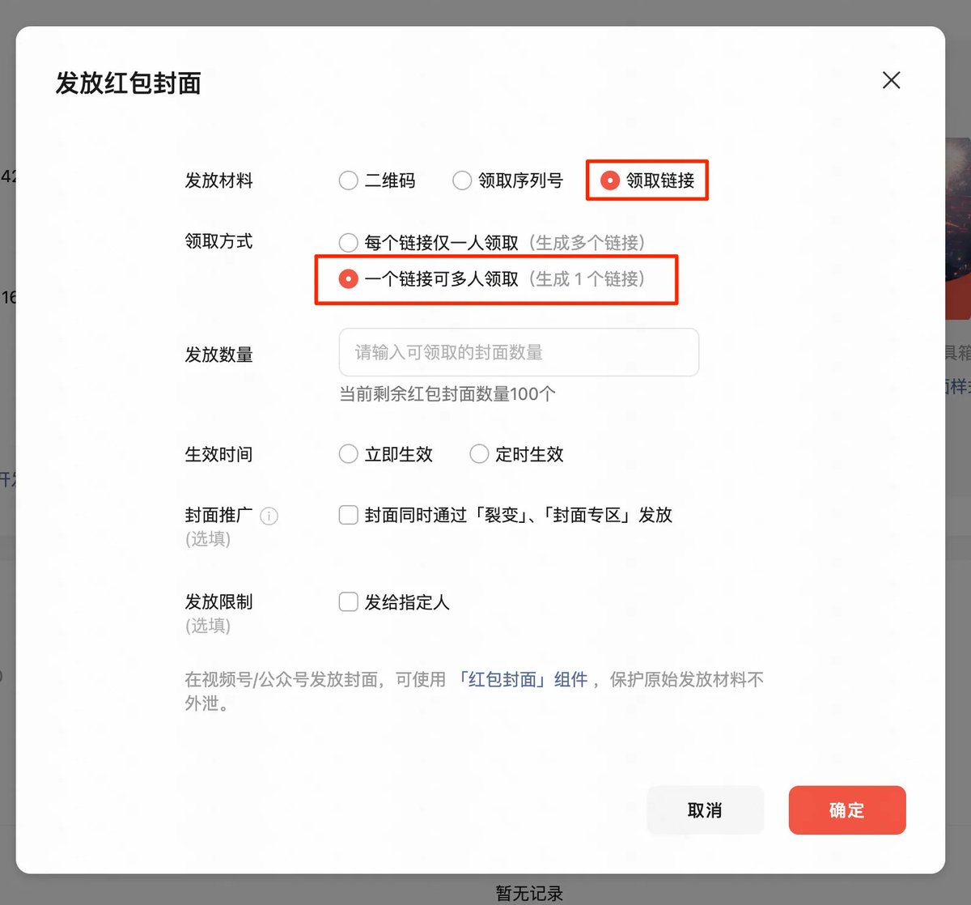
Task: Tick the 发给指定人 checkbox
Action: coord(349,601)
